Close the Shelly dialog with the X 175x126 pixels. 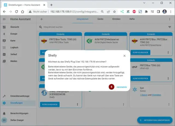point(124,56)
